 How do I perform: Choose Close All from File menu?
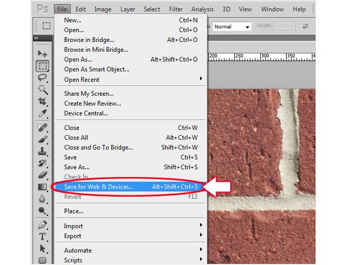(130, 138)
